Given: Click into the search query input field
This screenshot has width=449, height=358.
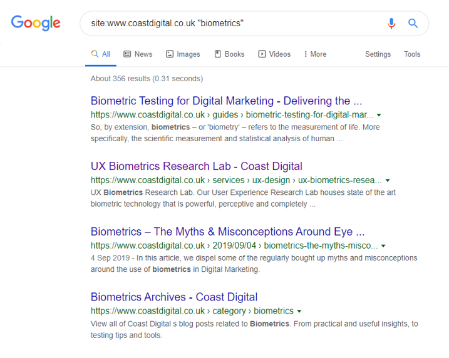Looking at the screenshot, I should click(x=235, y=23).
